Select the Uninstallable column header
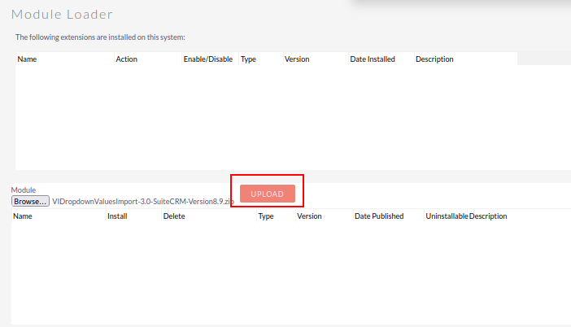 click(x=447, y=216)
